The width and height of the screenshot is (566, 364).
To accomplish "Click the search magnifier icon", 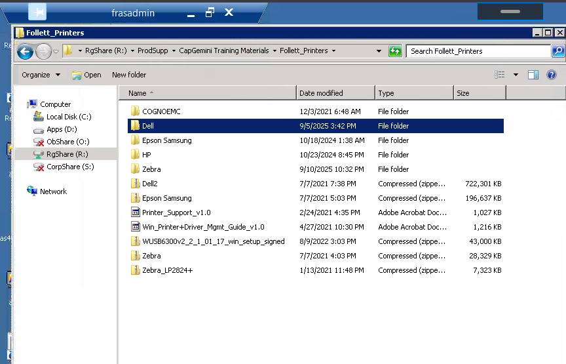I will 557,51.
